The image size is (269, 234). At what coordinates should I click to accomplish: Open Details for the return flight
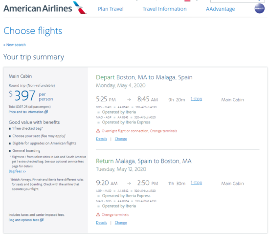click(101, 223)
